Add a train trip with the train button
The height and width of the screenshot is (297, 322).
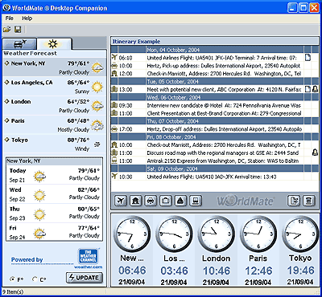196,201
